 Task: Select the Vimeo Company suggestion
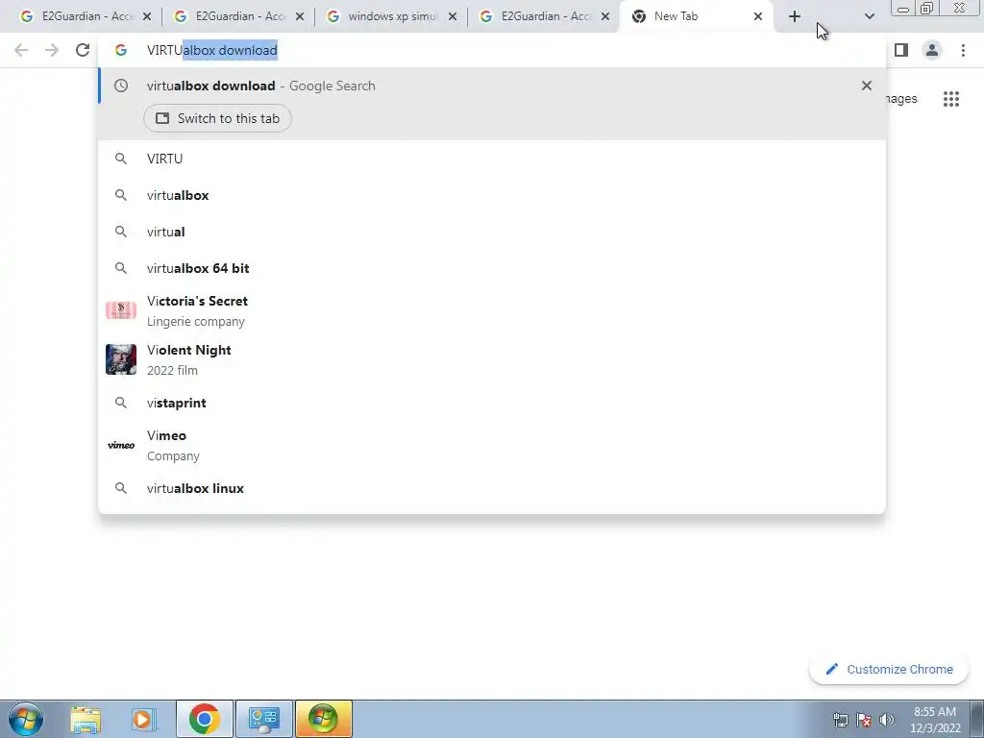click(492, 445)
